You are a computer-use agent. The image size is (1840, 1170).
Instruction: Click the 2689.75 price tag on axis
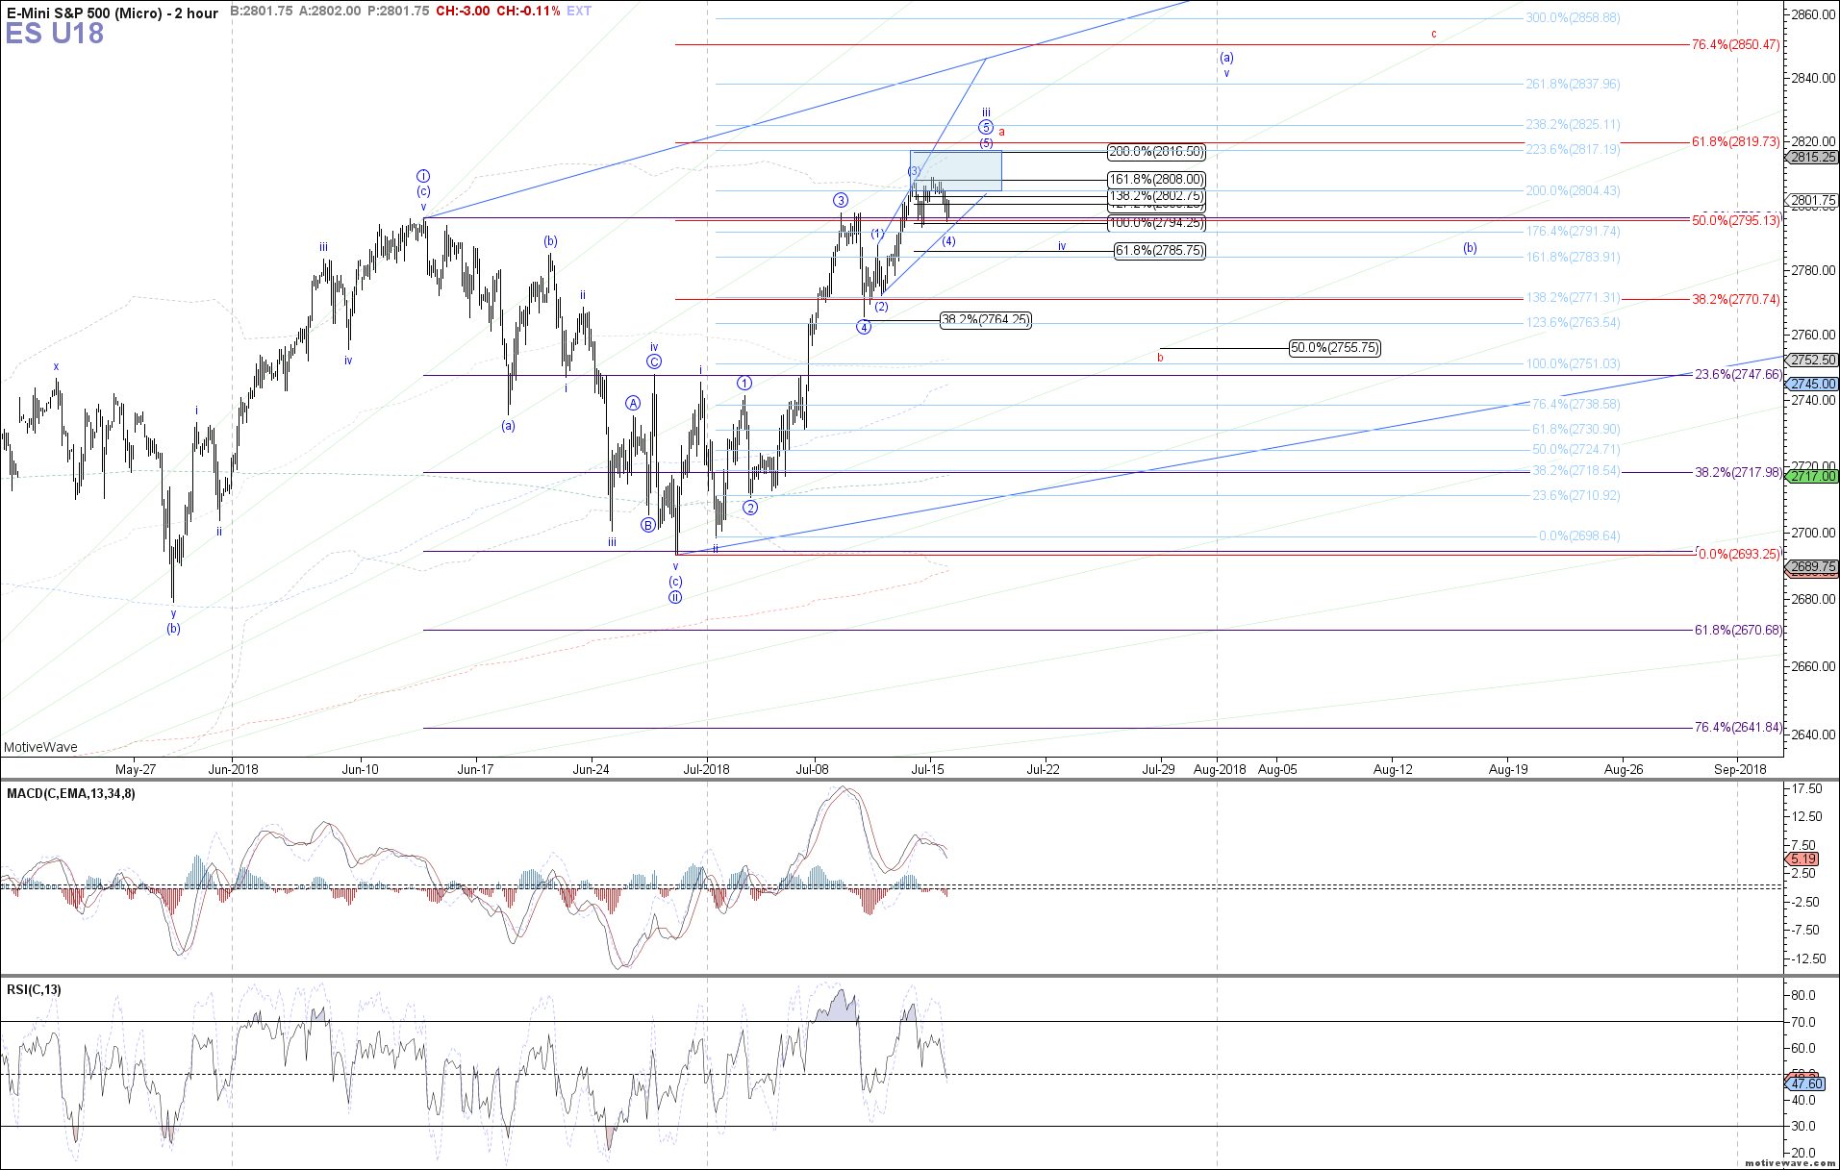[1813, 567]
